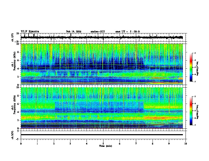Click the ch.2 Frequency (kHz) axis label
Image resolution: width=209 pixels, height=161 pixels.
[14, 105]
